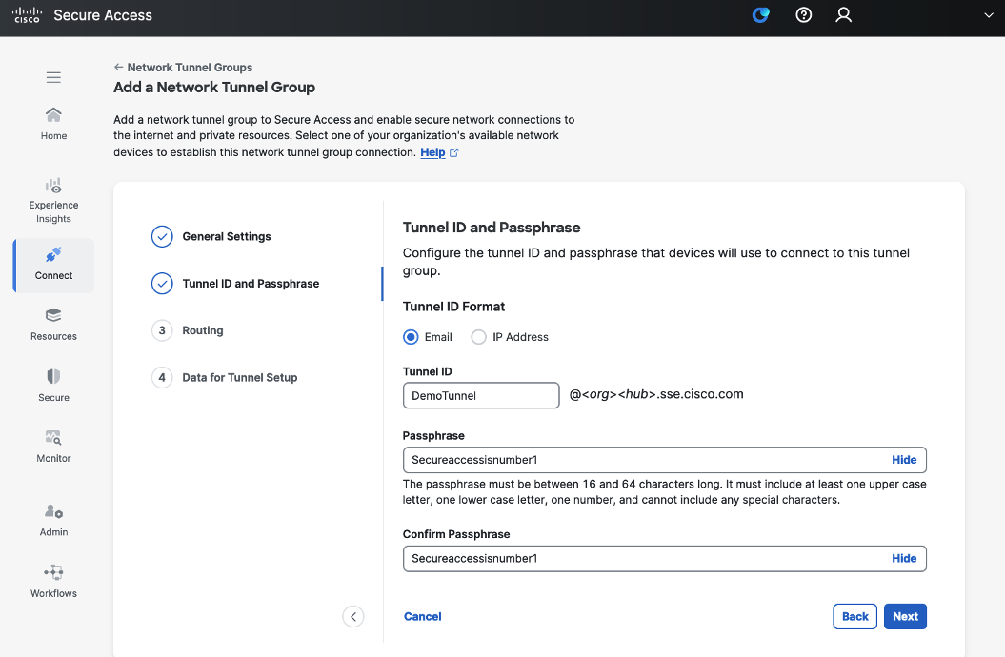Screen dimensions: 1005x657
Task: Click the Add a Network Tunnel Group heading
Action: tap(214, 87)
